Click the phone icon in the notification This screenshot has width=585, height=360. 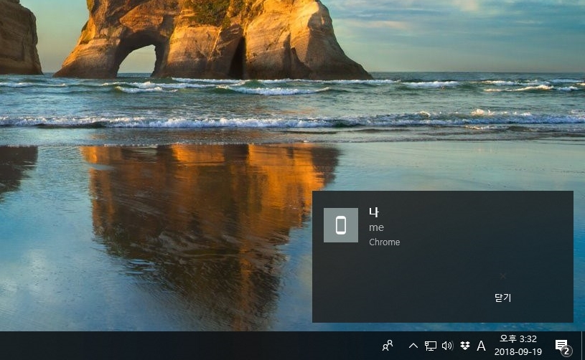(x=341, y=225)
